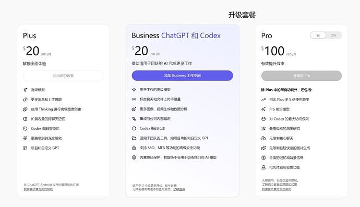
Task: Click the flask icon beside 抢先体验实验性功能
Action: click(263, 167)
